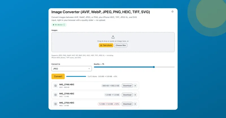Image resolution: width=226 pixels, height=118 pixels.
Task: Click the Quality slider handle
Action: pos(154,67)
